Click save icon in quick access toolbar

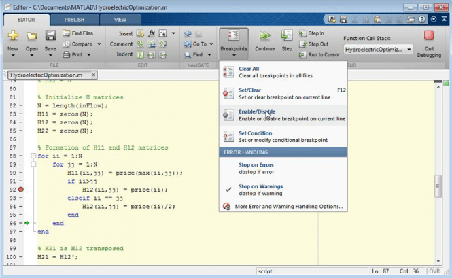(343, 19)
